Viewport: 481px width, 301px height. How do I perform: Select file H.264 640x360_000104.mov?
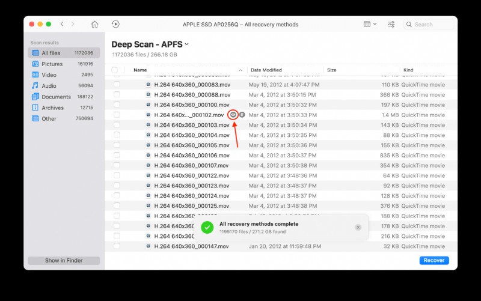192,135
